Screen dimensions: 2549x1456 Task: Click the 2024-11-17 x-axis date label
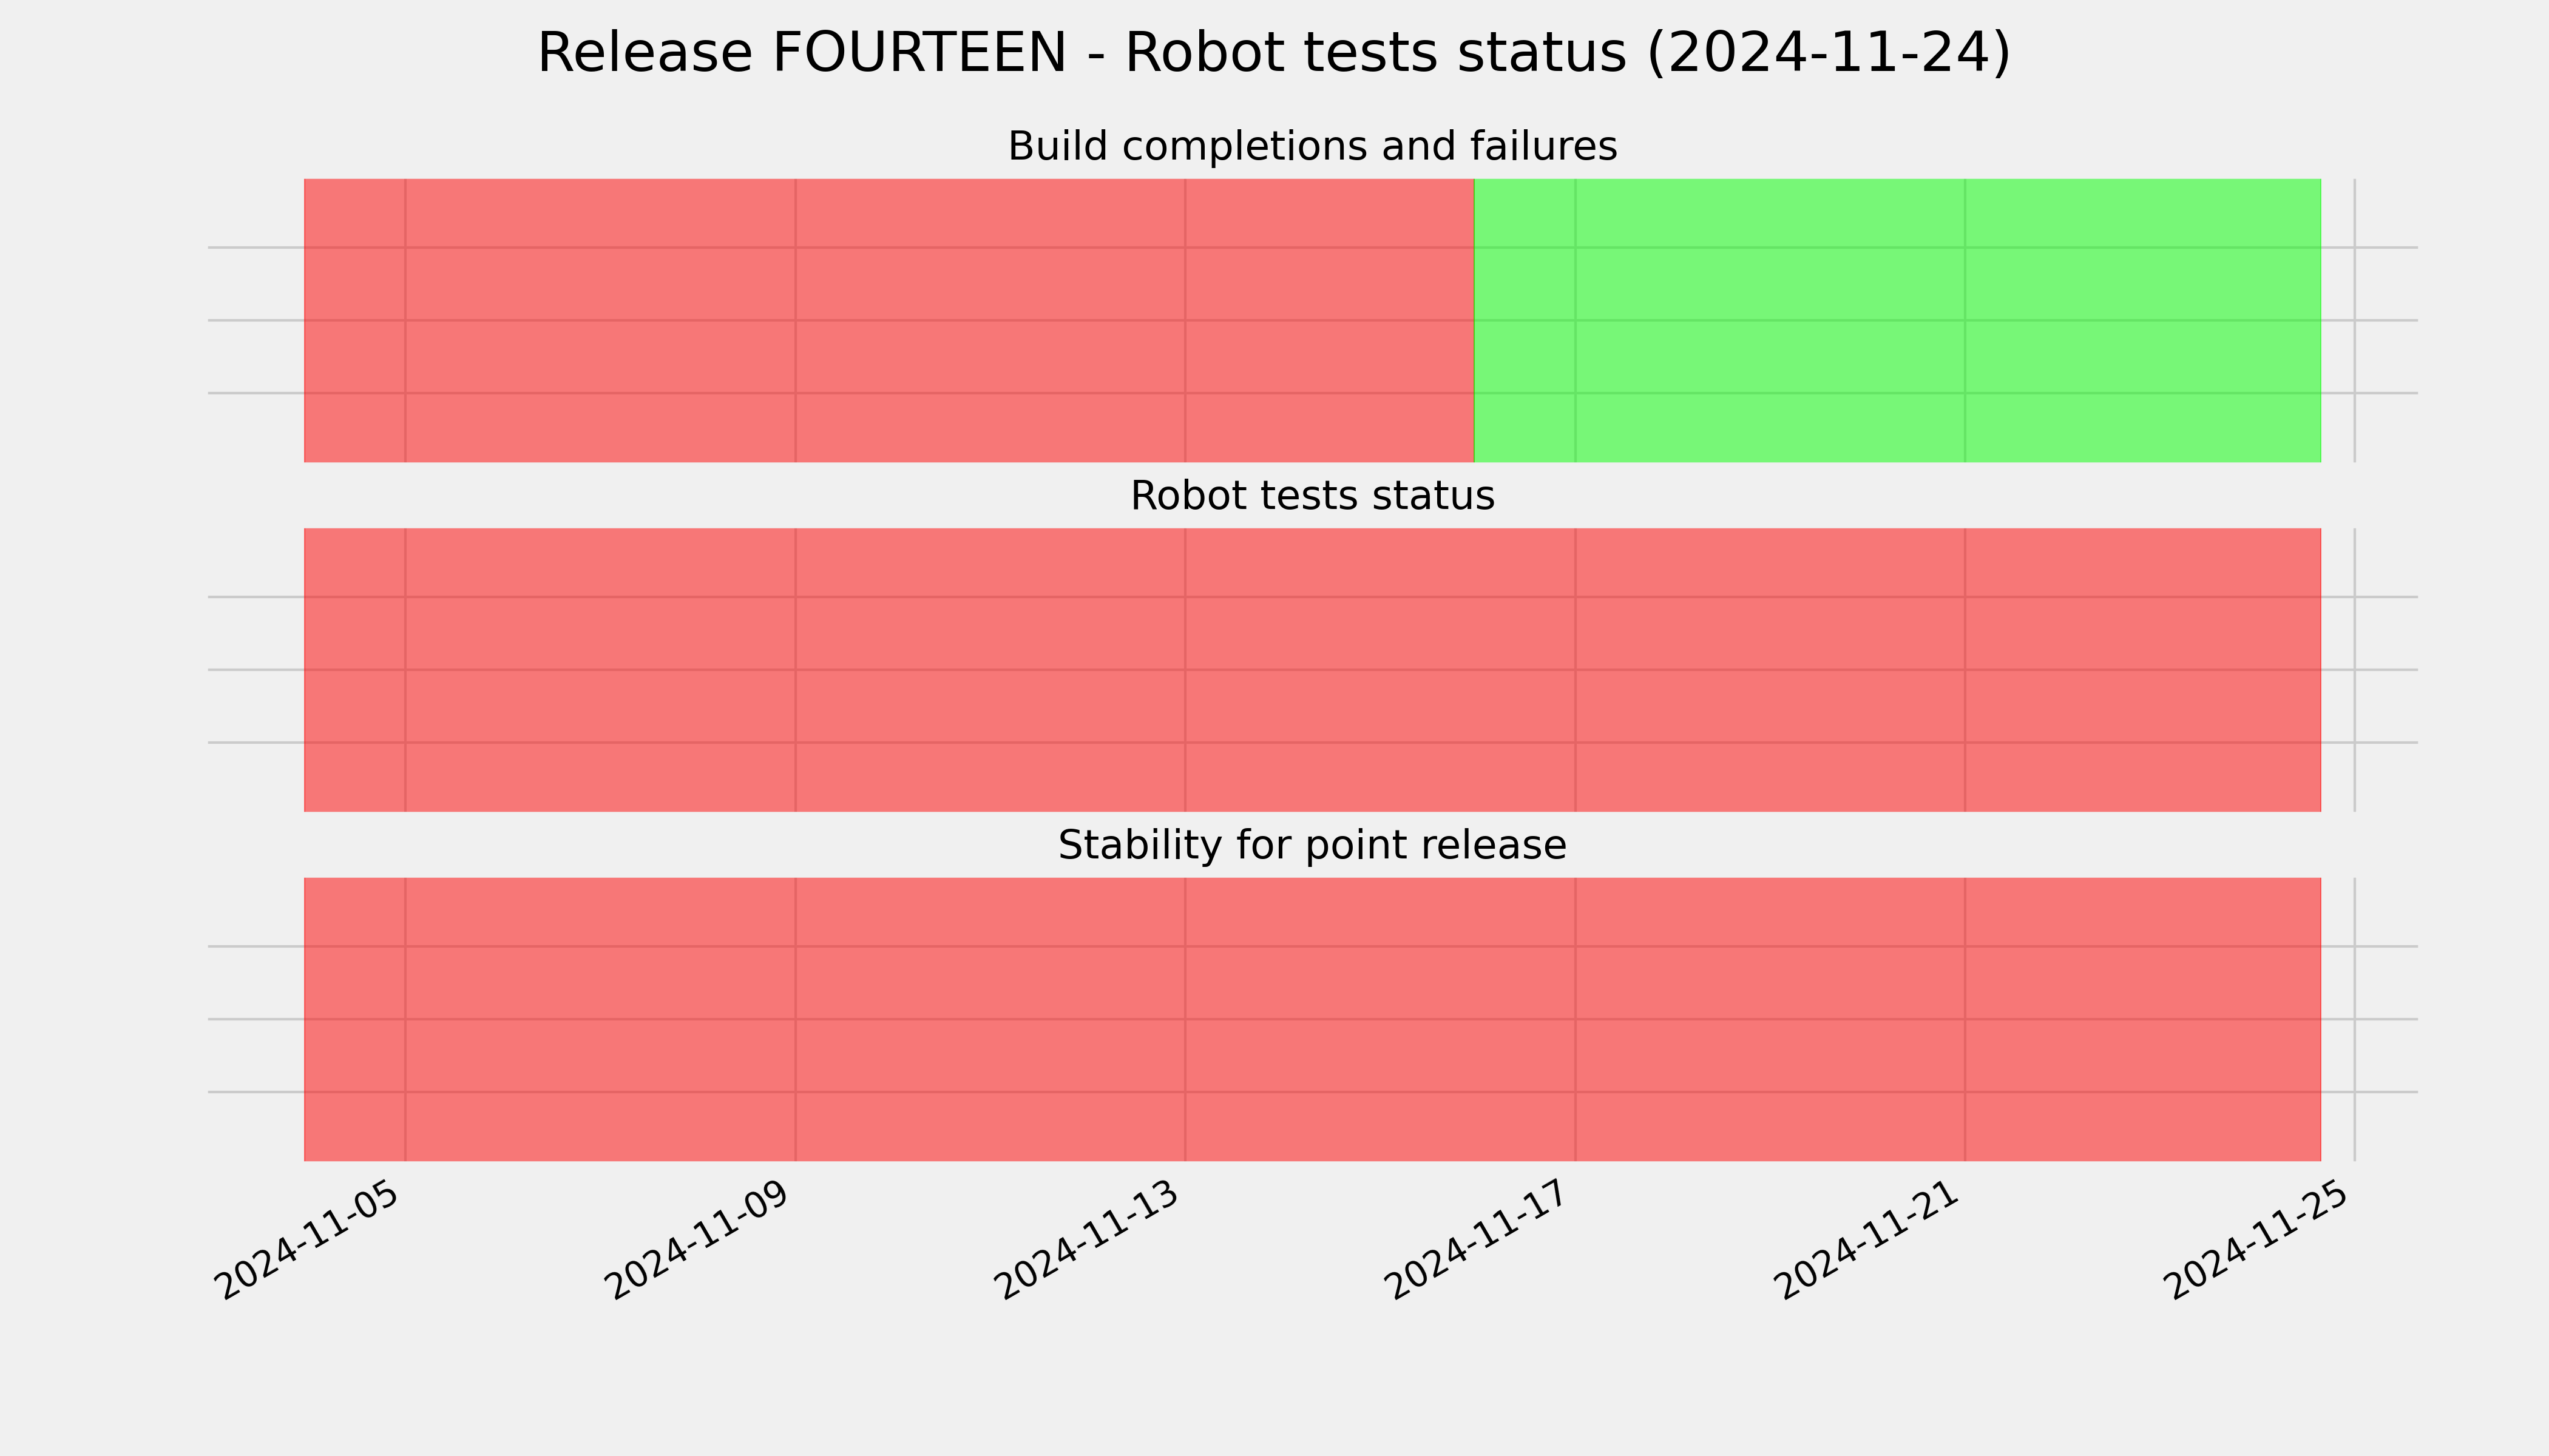(1478, 1239)
